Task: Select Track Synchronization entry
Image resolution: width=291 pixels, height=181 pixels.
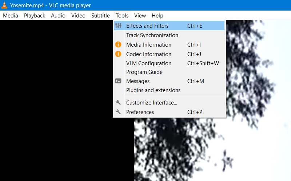Action: [169, 35]
